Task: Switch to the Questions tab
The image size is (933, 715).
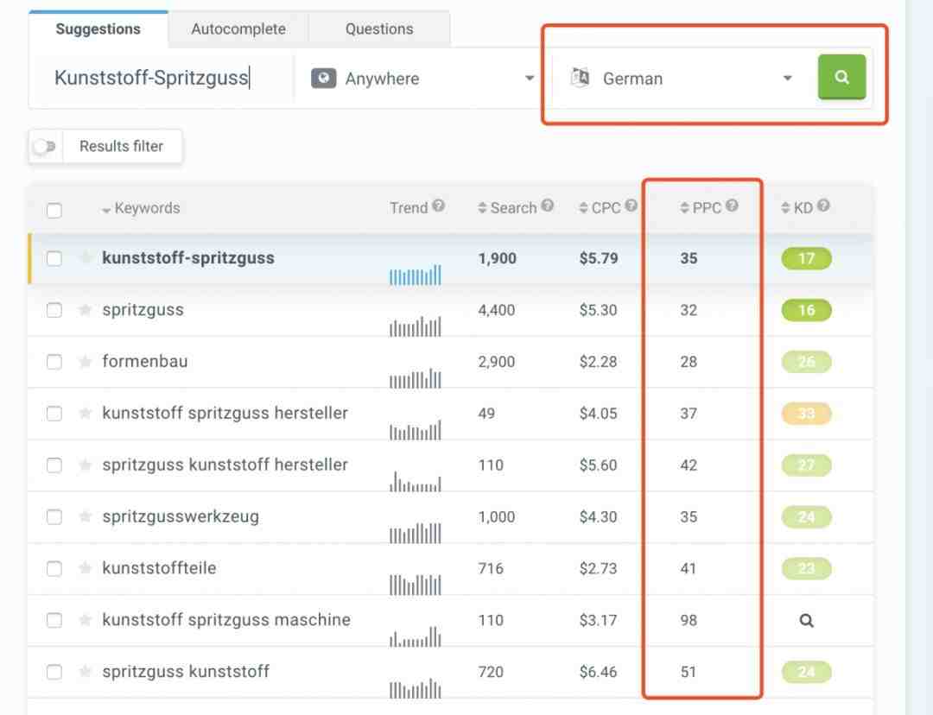Action: [379, 29]
